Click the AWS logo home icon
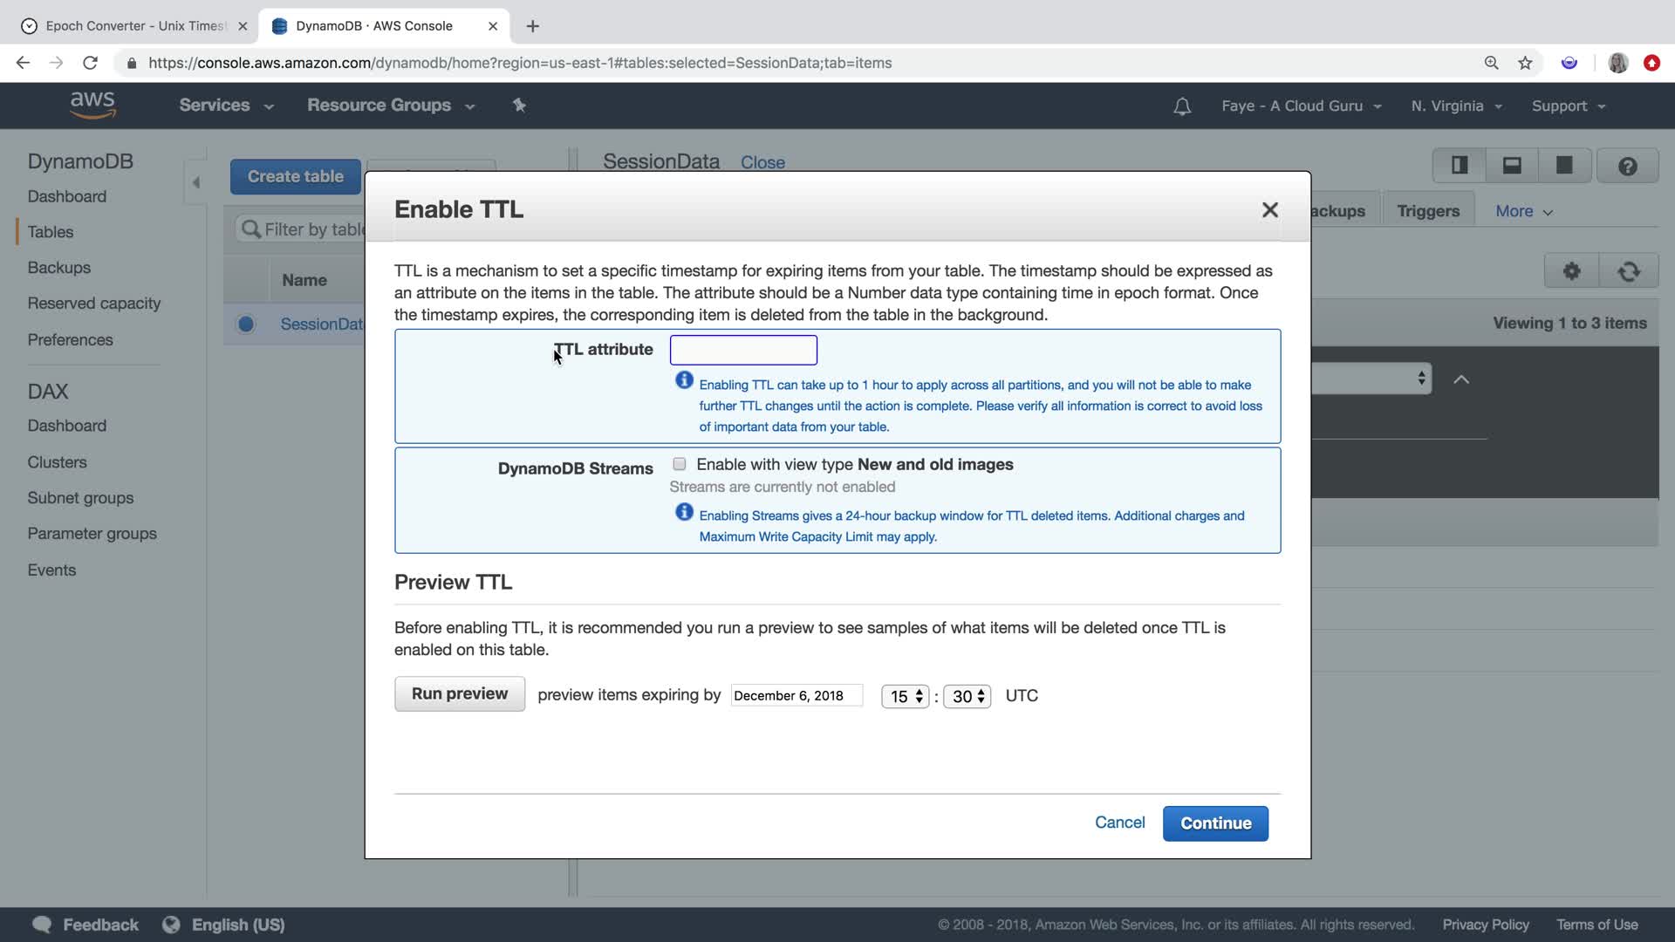The image size is (1675, 942). 92,105
